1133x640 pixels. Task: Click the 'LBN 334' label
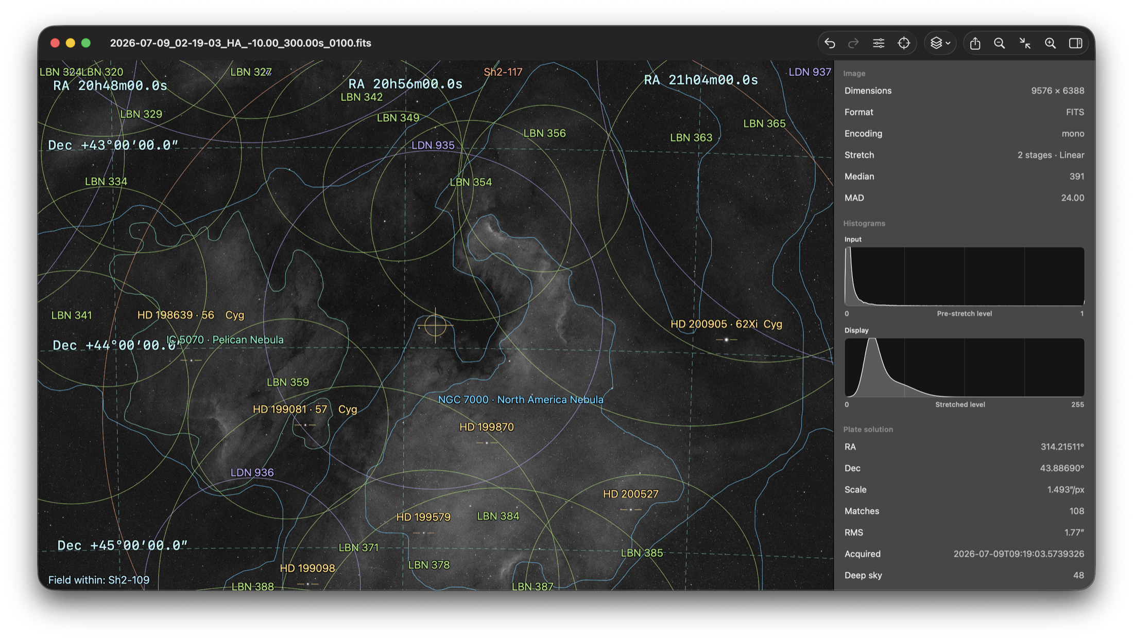[x=106, y=182]
